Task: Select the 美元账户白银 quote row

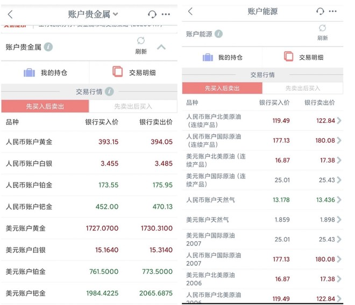Action: [x=89, y=250]
